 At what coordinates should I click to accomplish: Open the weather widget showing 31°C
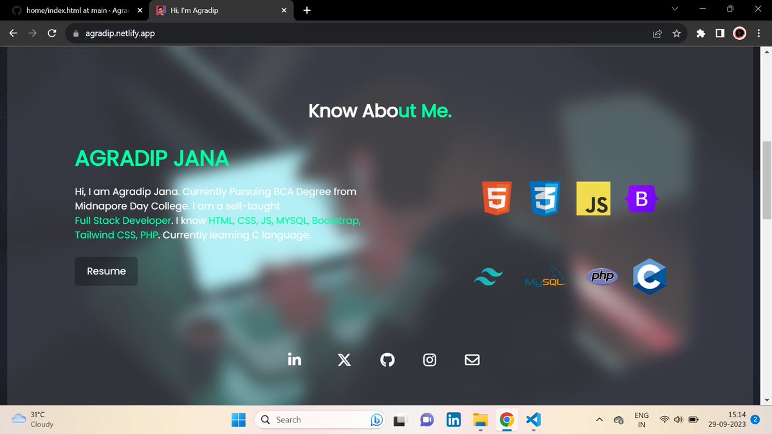tap(33, 420)
